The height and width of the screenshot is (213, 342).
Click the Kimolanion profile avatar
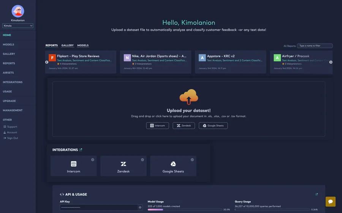click(18, 11)
